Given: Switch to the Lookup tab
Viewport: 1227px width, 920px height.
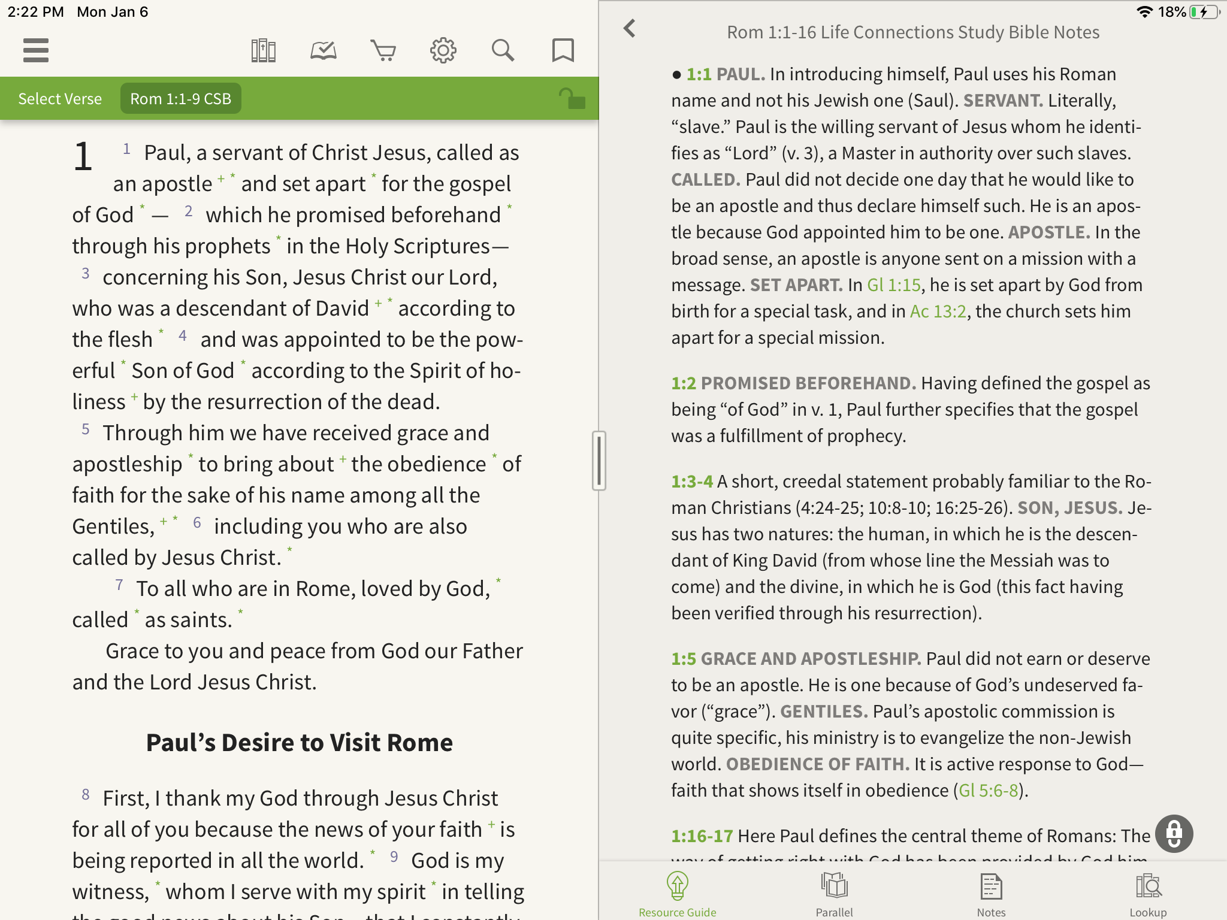Looking at the screenshot, I should pyautogui.click(x=1148, y=894).
